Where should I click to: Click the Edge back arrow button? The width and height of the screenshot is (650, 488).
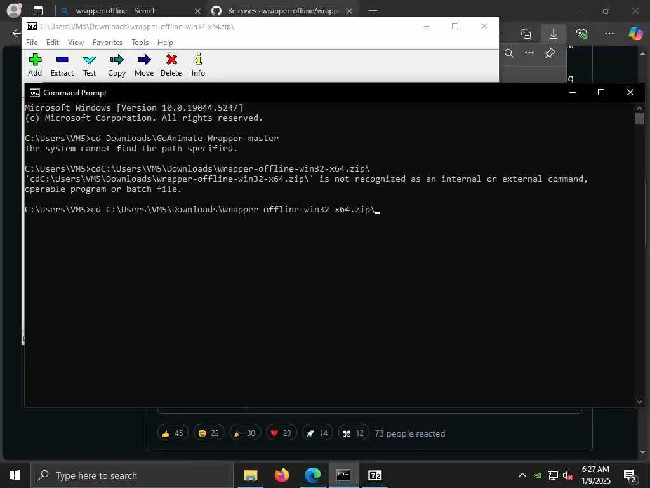(17, 34)
